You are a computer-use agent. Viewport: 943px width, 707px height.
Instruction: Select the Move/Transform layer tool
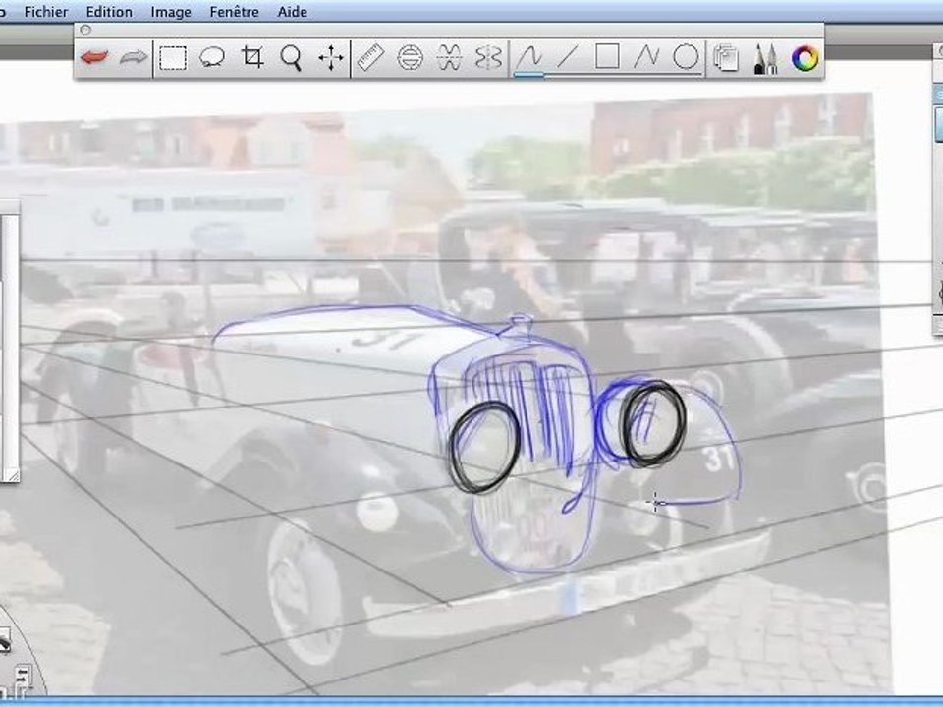331,58
